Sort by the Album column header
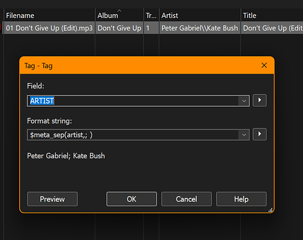The height and width of the screenshot is (240, 303). click(120, 15)
